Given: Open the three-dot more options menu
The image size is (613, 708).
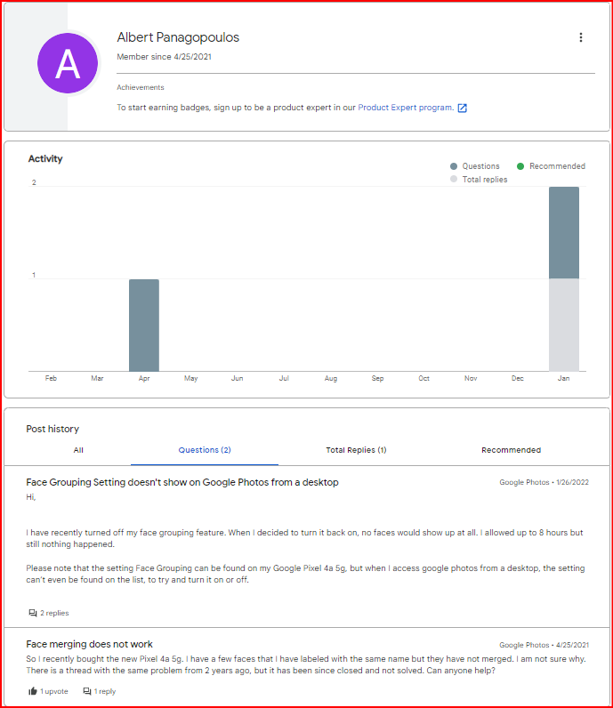Looking at the screenshot, I should (580, 37).
